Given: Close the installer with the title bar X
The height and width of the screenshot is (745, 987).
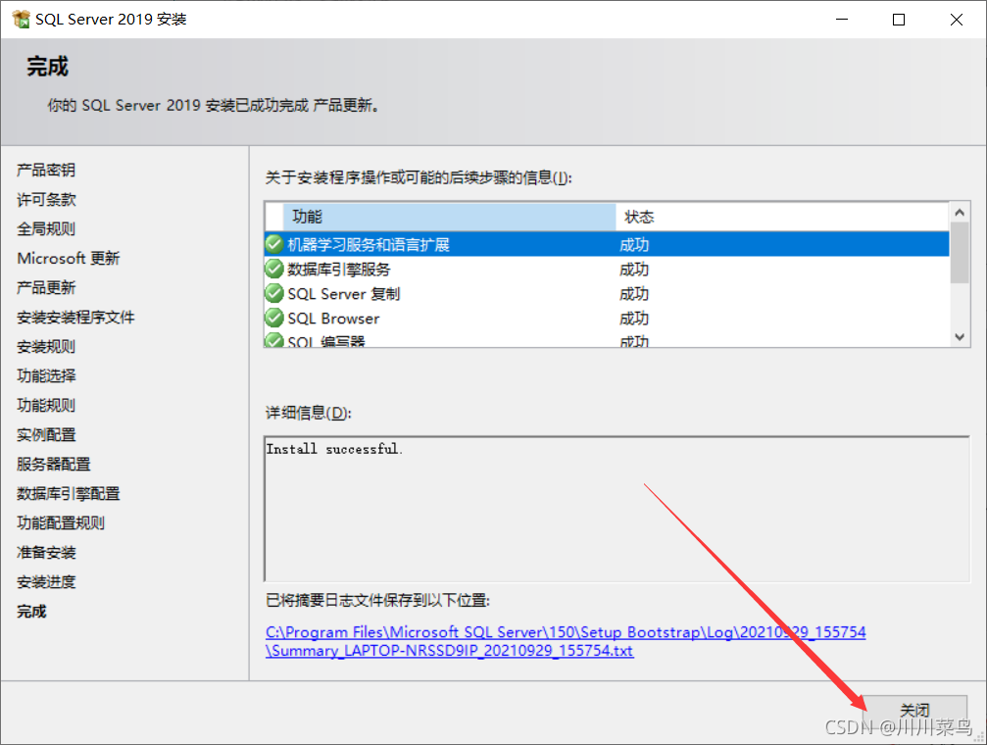Looking at the screenshot, I should pyautogui.click(x=957, y=20).
